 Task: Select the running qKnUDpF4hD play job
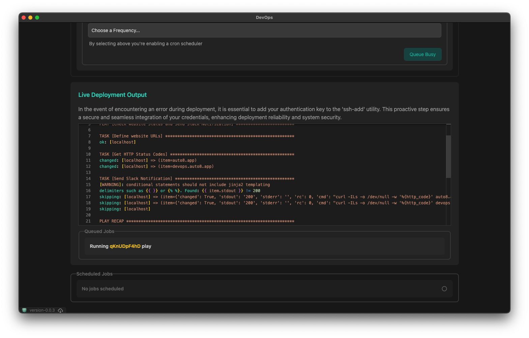point(264,246)
